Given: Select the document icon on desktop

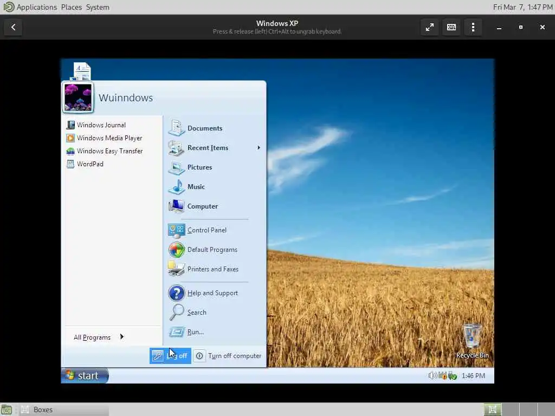Looking at the screenshot, I should point(82,71).
